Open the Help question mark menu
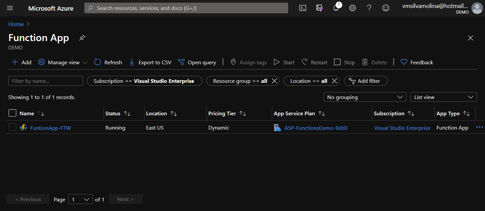The image size is (485, 211). point(369,8)
